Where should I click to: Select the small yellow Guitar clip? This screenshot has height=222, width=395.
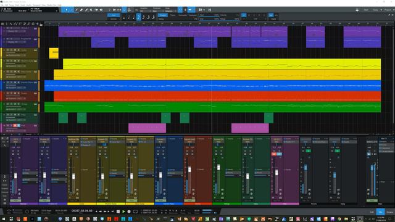click(54, 53)
